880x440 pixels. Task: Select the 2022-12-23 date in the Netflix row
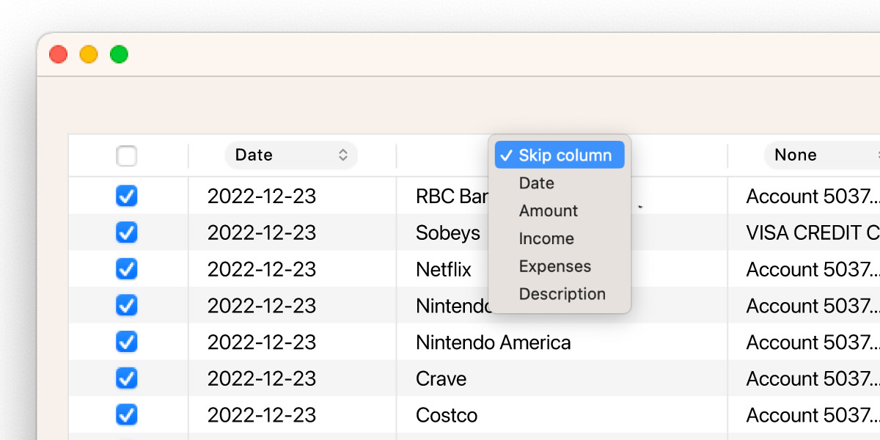coord(262,269)
